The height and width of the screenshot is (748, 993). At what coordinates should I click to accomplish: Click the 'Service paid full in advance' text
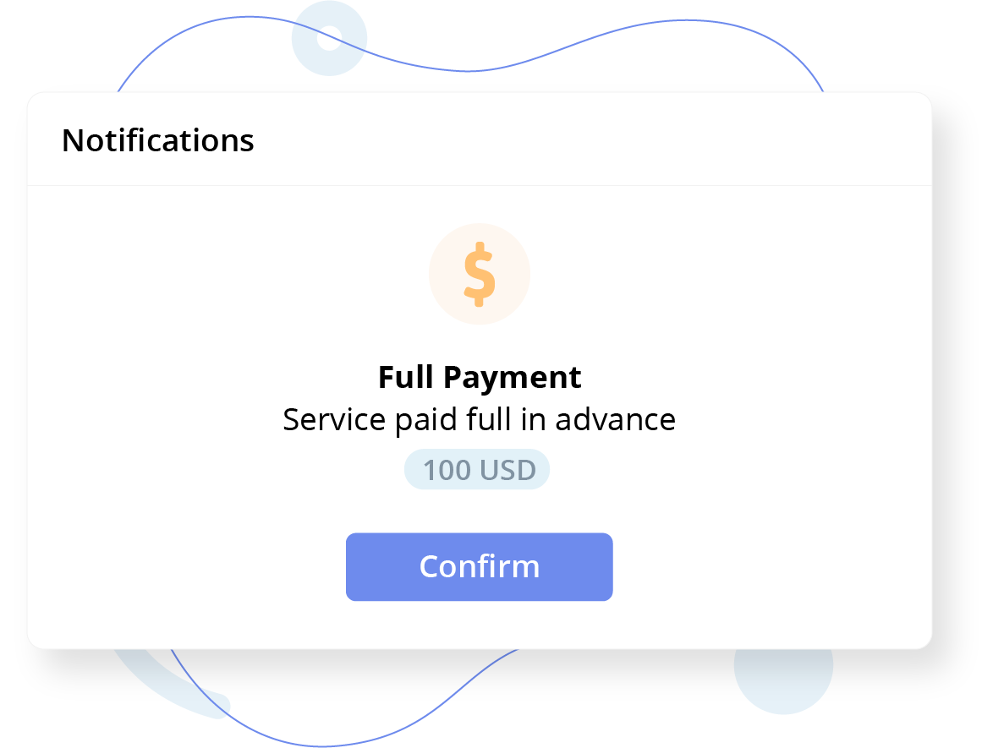[479, 419]
